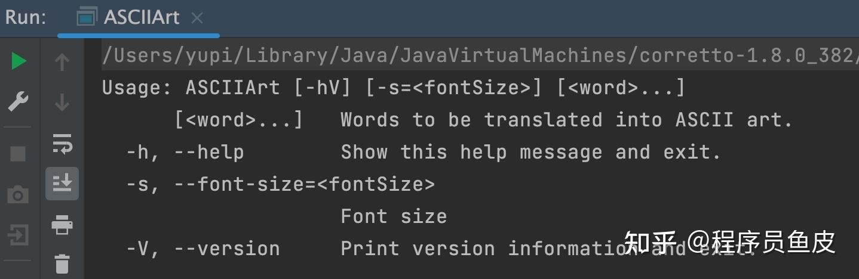Screen dimensions: 859x279
Task: Rerun ASCIIArt with the green play icon
Action: [x=19, y=61]
